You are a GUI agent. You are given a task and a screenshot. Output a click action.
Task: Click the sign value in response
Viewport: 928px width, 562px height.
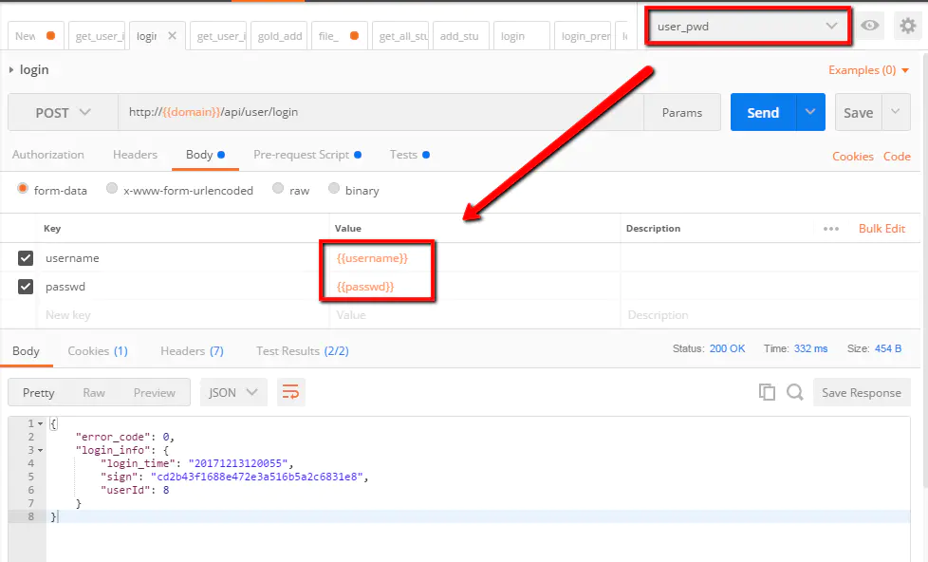coord(256,477)
